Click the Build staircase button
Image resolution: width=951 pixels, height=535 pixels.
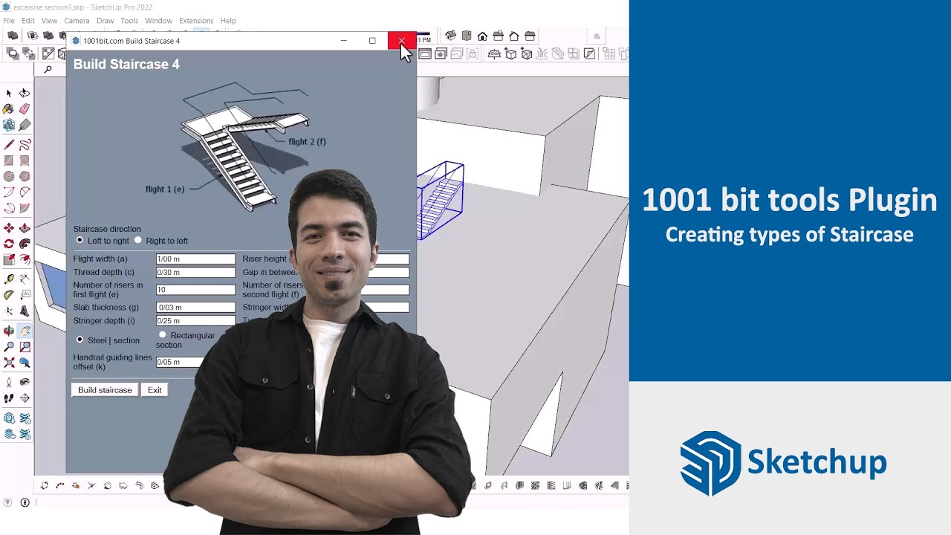[x=105, y=390]
